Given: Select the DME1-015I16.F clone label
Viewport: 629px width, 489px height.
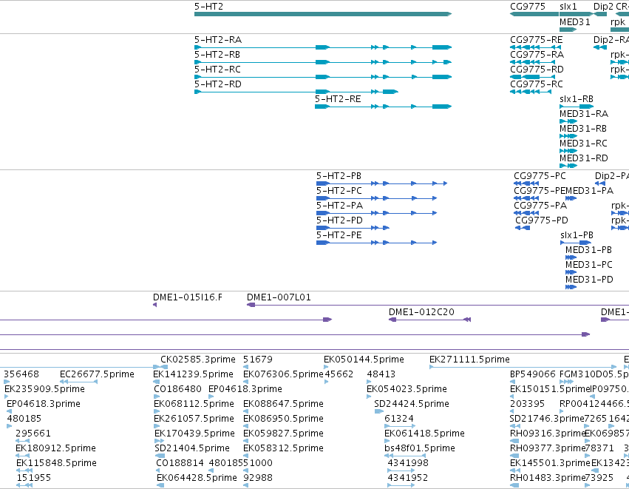Looking at the screenshot, I should (x=187, y=298).
